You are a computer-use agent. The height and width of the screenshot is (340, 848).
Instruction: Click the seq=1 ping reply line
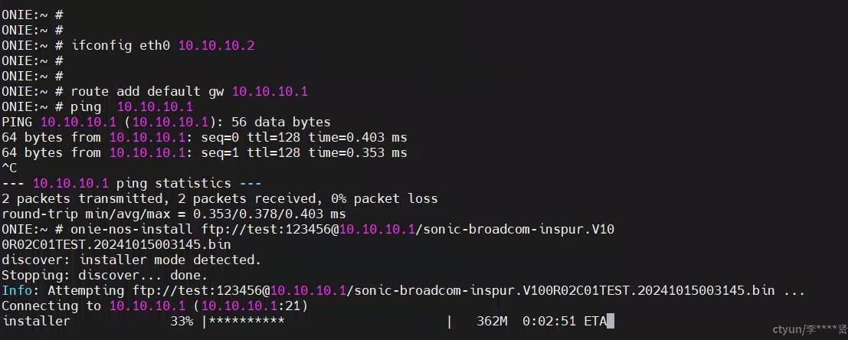(x=205, y=153)
